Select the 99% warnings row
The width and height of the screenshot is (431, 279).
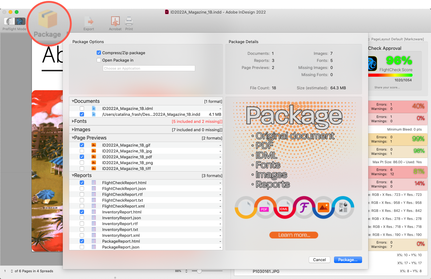[x=398, y=139]
